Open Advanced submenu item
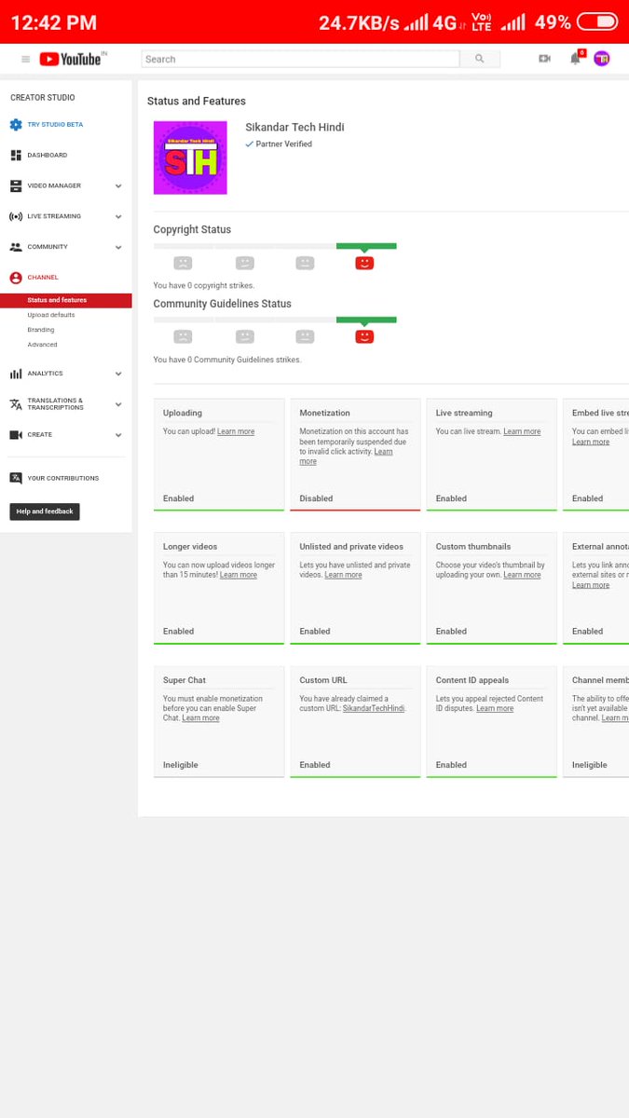The height and width of the screenshot is (1118, 629). click(42, 345)
